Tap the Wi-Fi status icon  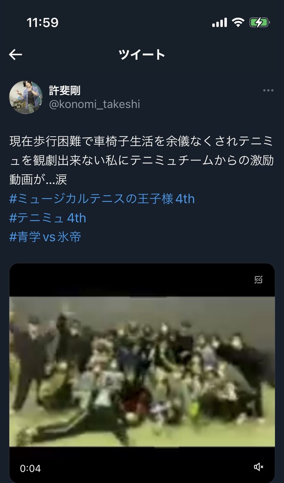click(x=238, y=23)
